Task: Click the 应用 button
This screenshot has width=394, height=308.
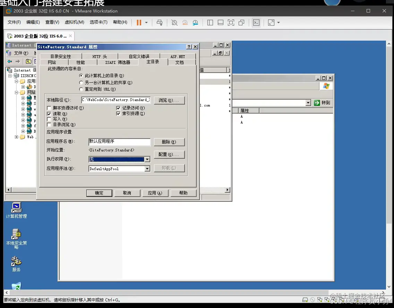Action: tap(155, 193)
